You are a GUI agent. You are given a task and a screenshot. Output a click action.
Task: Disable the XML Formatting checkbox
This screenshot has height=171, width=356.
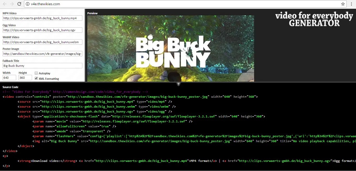click(36, 78)
